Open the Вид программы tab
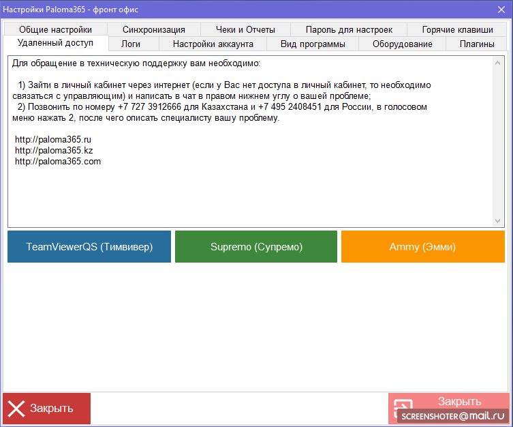The image size is (513, 427). click(313, 44)
